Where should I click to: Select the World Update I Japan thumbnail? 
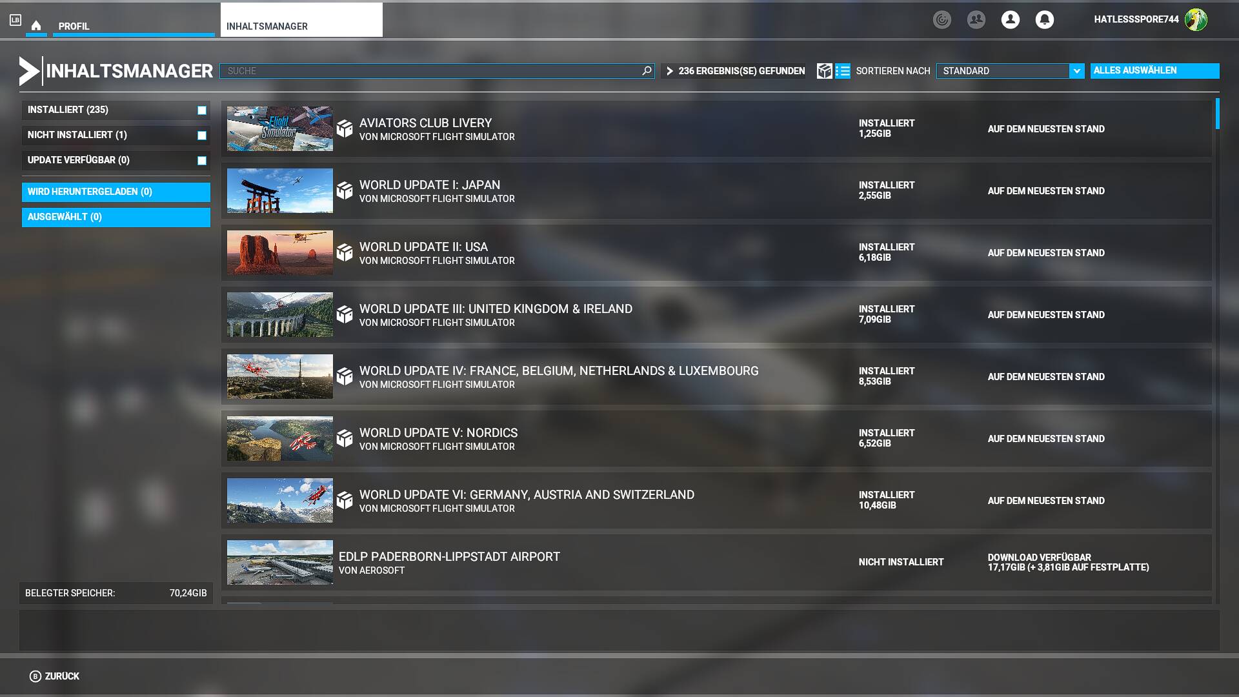pos(280,190)
